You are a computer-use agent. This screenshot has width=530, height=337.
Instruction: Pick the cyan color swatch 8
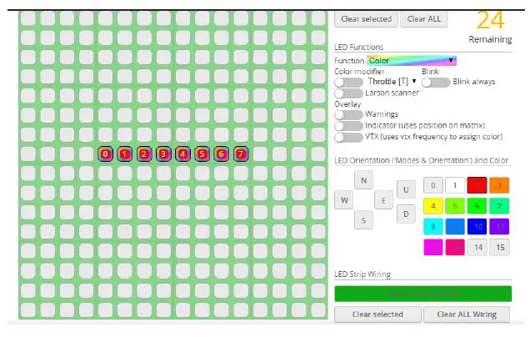(x=433, y=227)
